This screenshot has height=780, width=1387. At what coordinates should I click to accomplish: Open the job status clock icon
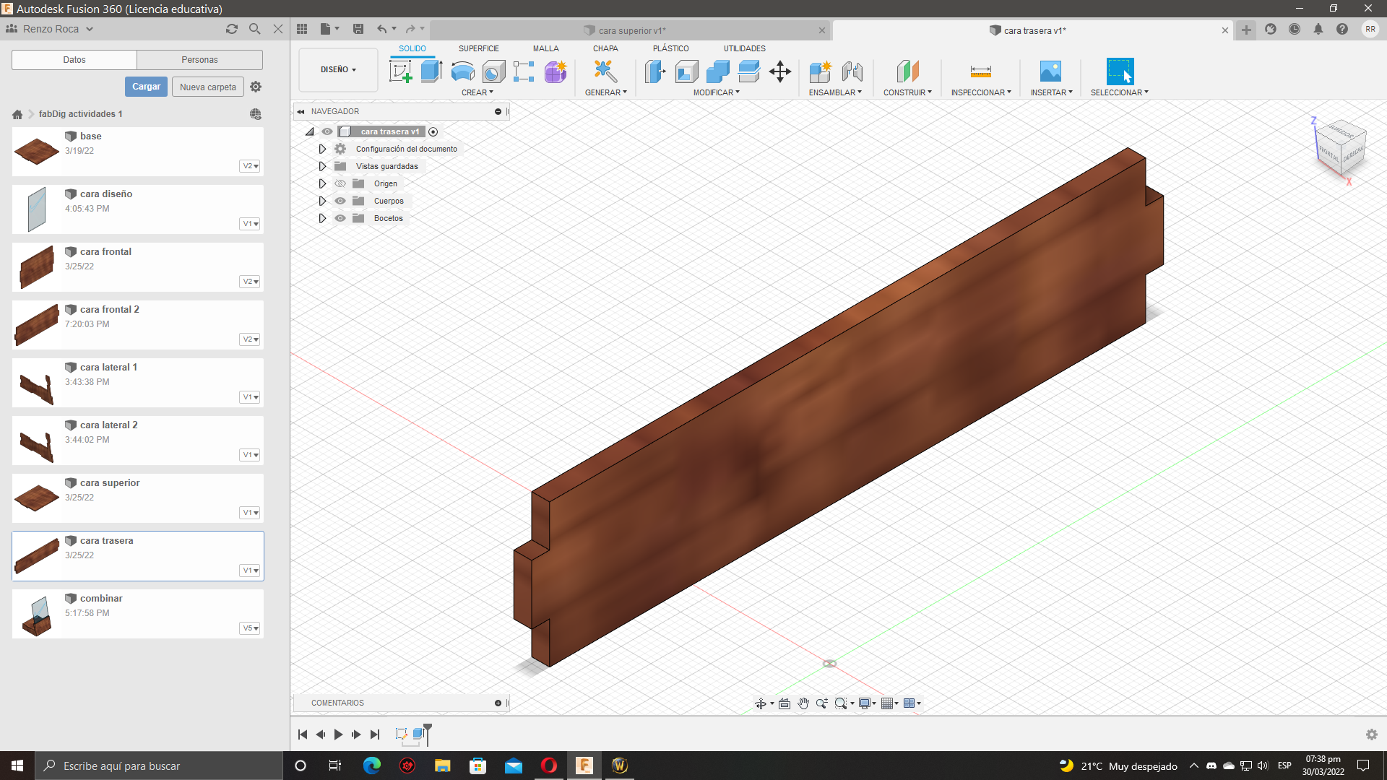tap(1295, 30)
